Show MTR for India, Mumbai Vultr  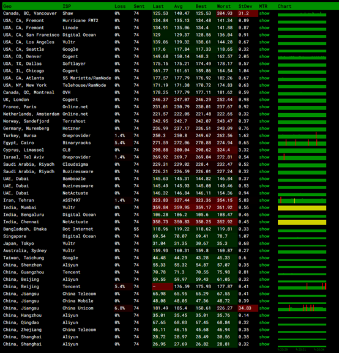pyautogui.click(x=264, y=207)
